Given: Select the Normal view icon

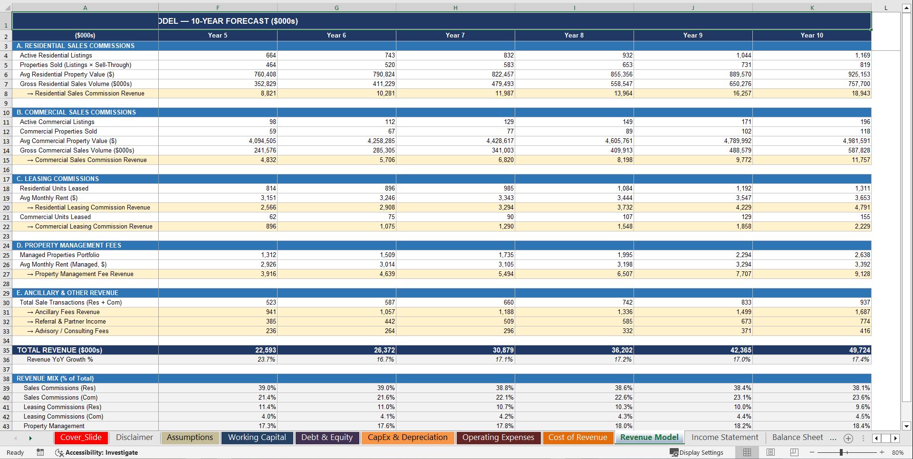Looking at the screenshot, I should pos(747,452).
